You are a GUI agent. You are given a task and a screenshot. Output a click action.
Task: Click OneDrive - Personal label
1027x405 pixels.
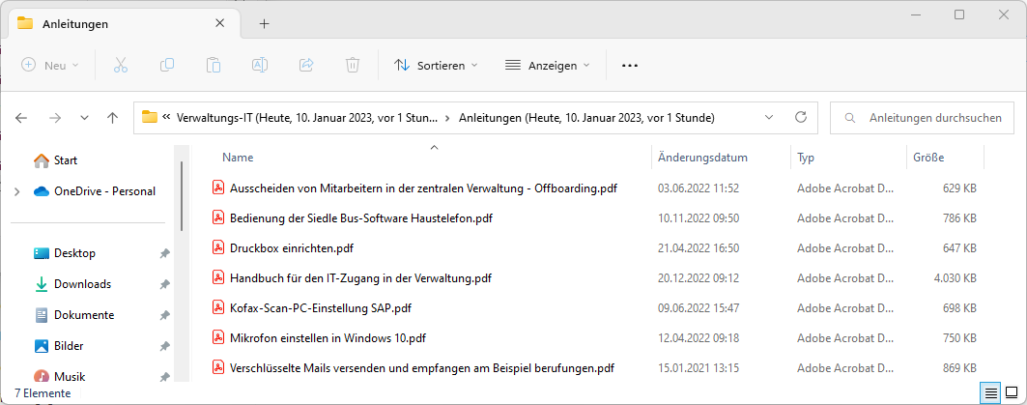[104, 191]
